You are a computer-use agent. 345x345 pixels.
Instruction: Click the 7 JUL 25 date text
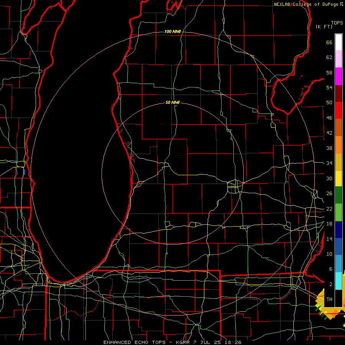click(208, 342)
